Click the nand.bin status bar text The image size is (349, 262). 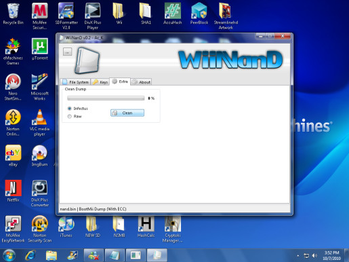click(x=93, y=209)
